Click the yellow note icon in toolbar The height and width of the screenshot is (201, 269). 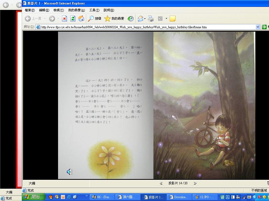point(172,19)
